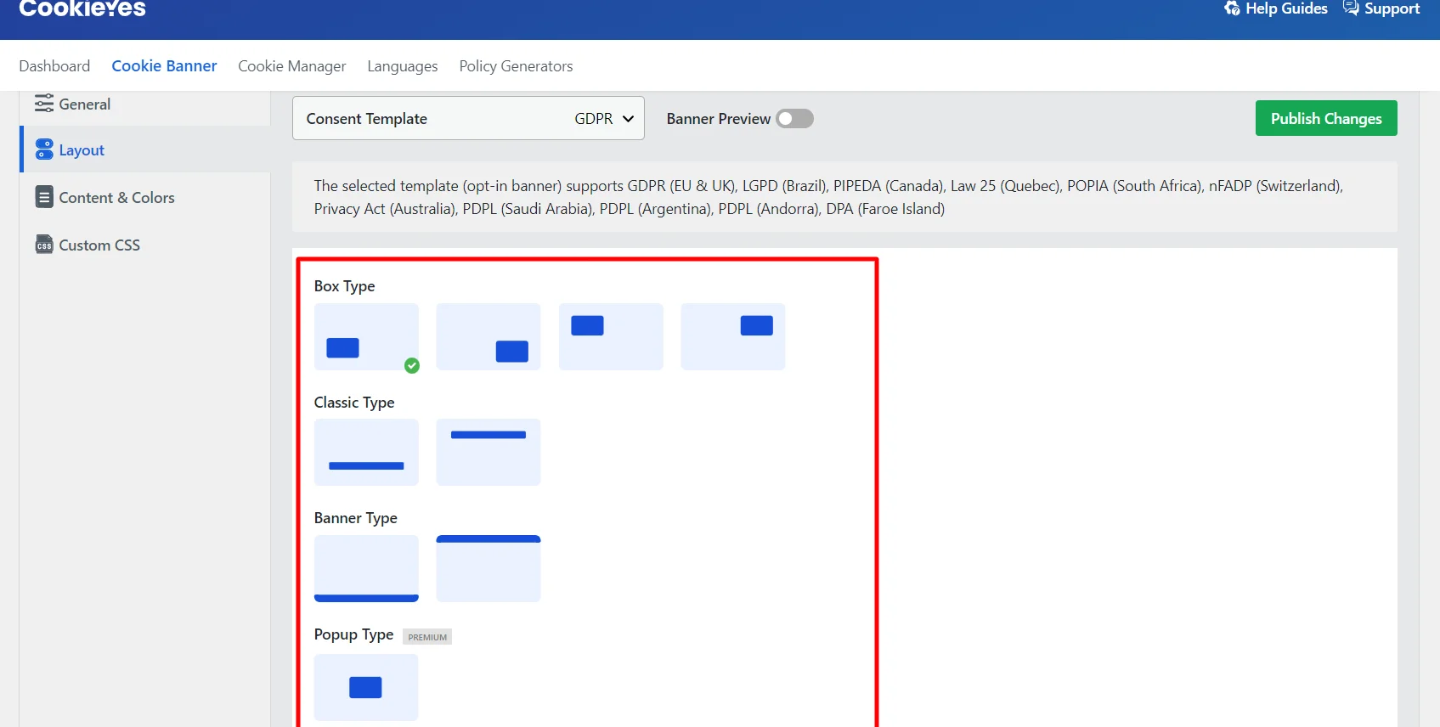Click the Custom CSS file icon

point(44,245)
